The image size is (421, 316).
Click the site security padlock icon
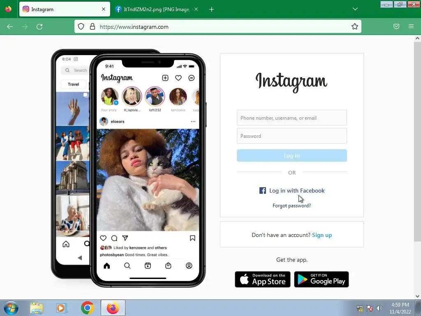(93, 26)
